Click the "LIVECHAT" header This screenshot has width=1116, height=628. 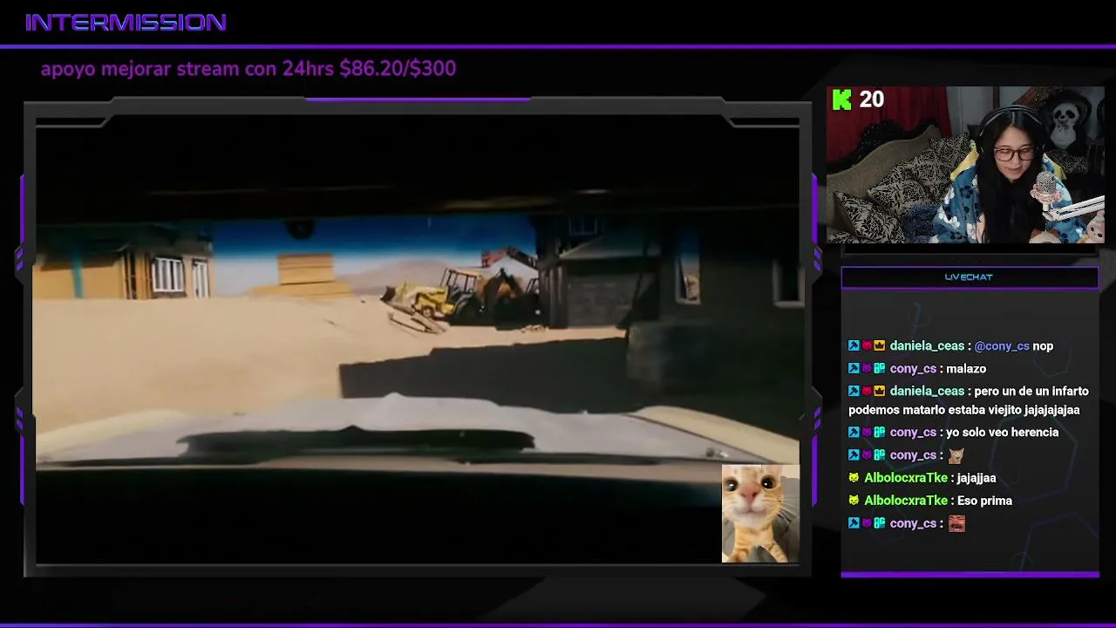[x=969, y=277]
